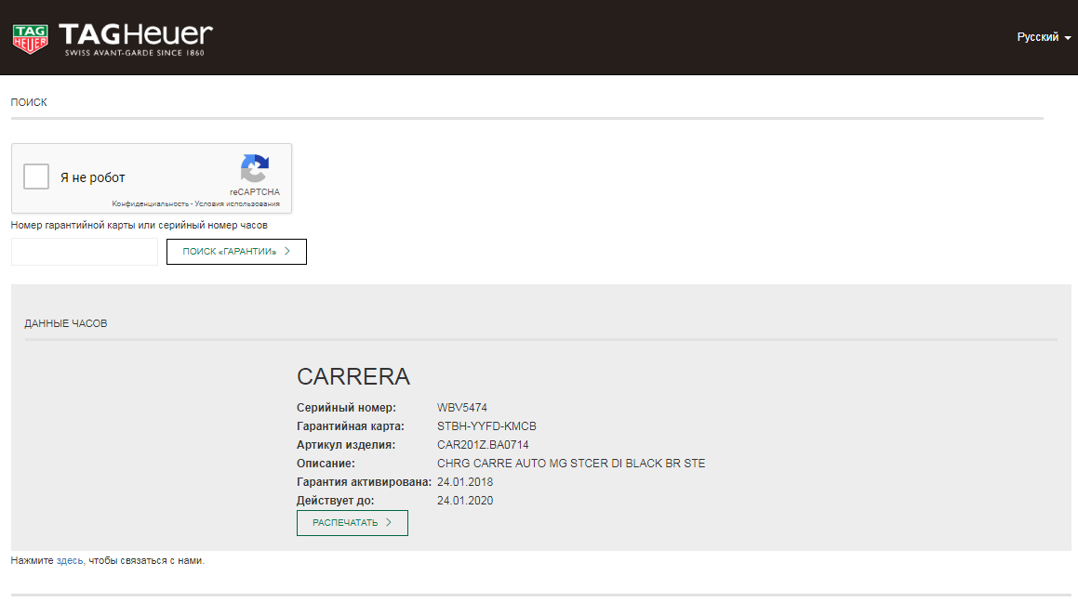This screenshot has width=1078, height=602.
Task: Open reCAPTCHA Конфиденциальность link
Action: pyautogui.click(x=150, y=203)
